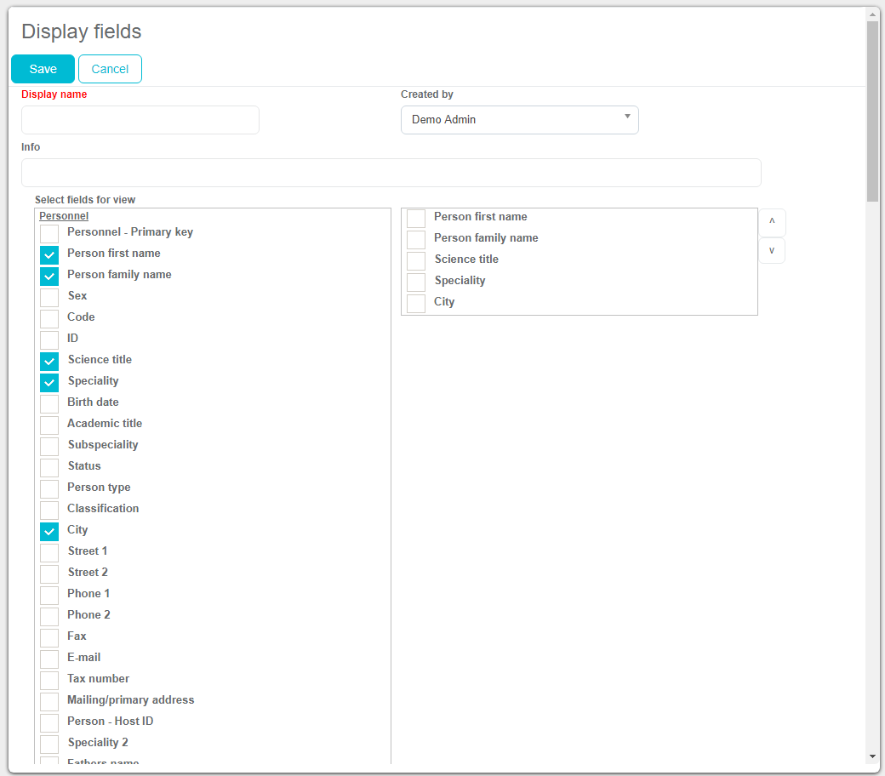
Task: Enable the Birth date checkbox
Action: [50, 403]
